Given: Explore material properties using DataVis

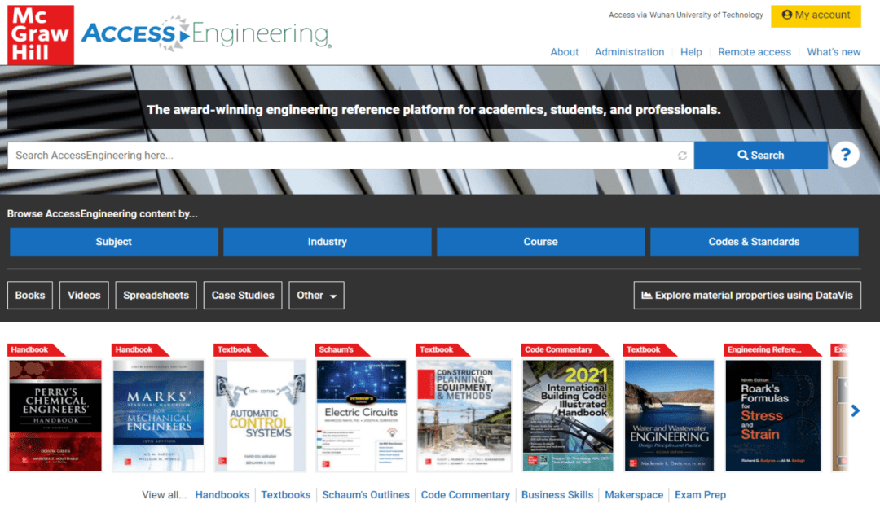Looking at the screenshot, I should 747,296.
